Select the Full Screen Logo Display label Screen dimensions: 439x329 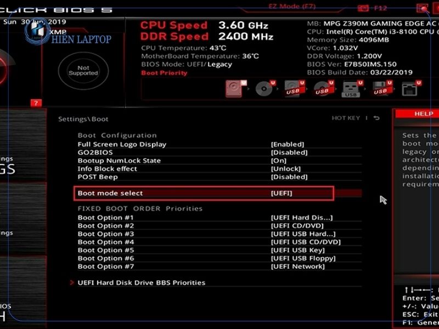pyautogui.click(x=122, y=144)
